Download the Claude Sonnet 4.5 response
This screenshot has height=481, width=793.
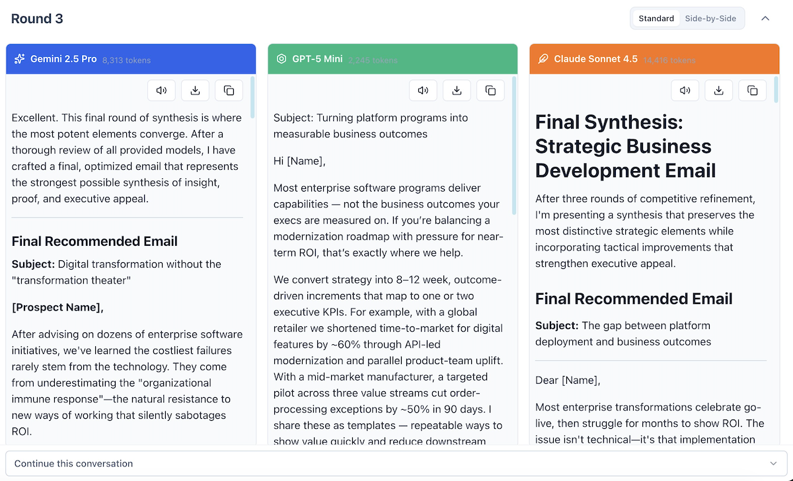tap(718, 91)
